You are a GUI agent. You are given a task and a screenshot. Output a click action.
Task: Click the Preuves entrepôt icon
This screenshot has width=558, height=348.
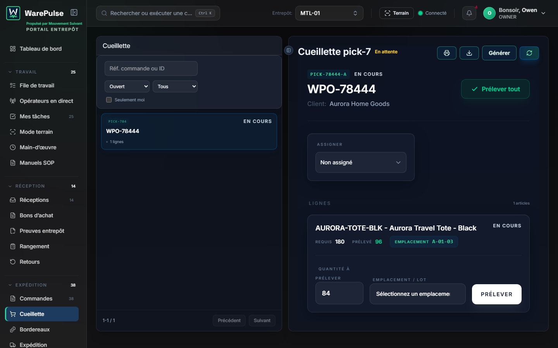13,231
